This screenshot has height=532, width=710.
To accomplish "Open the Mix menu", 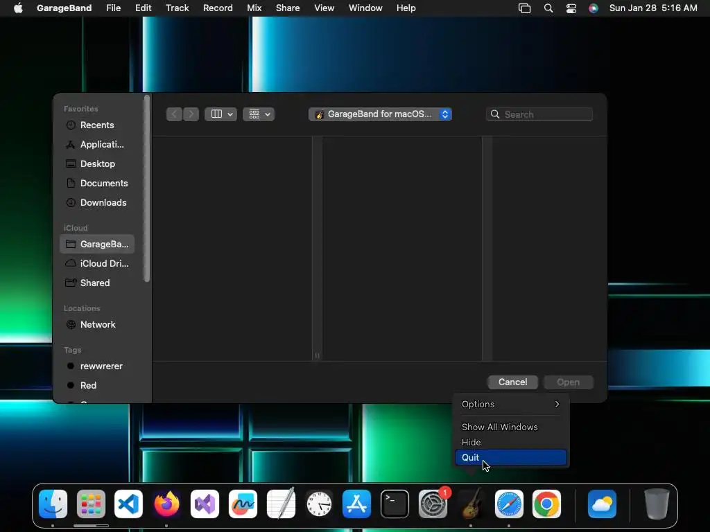I will (x=254, y=8).
